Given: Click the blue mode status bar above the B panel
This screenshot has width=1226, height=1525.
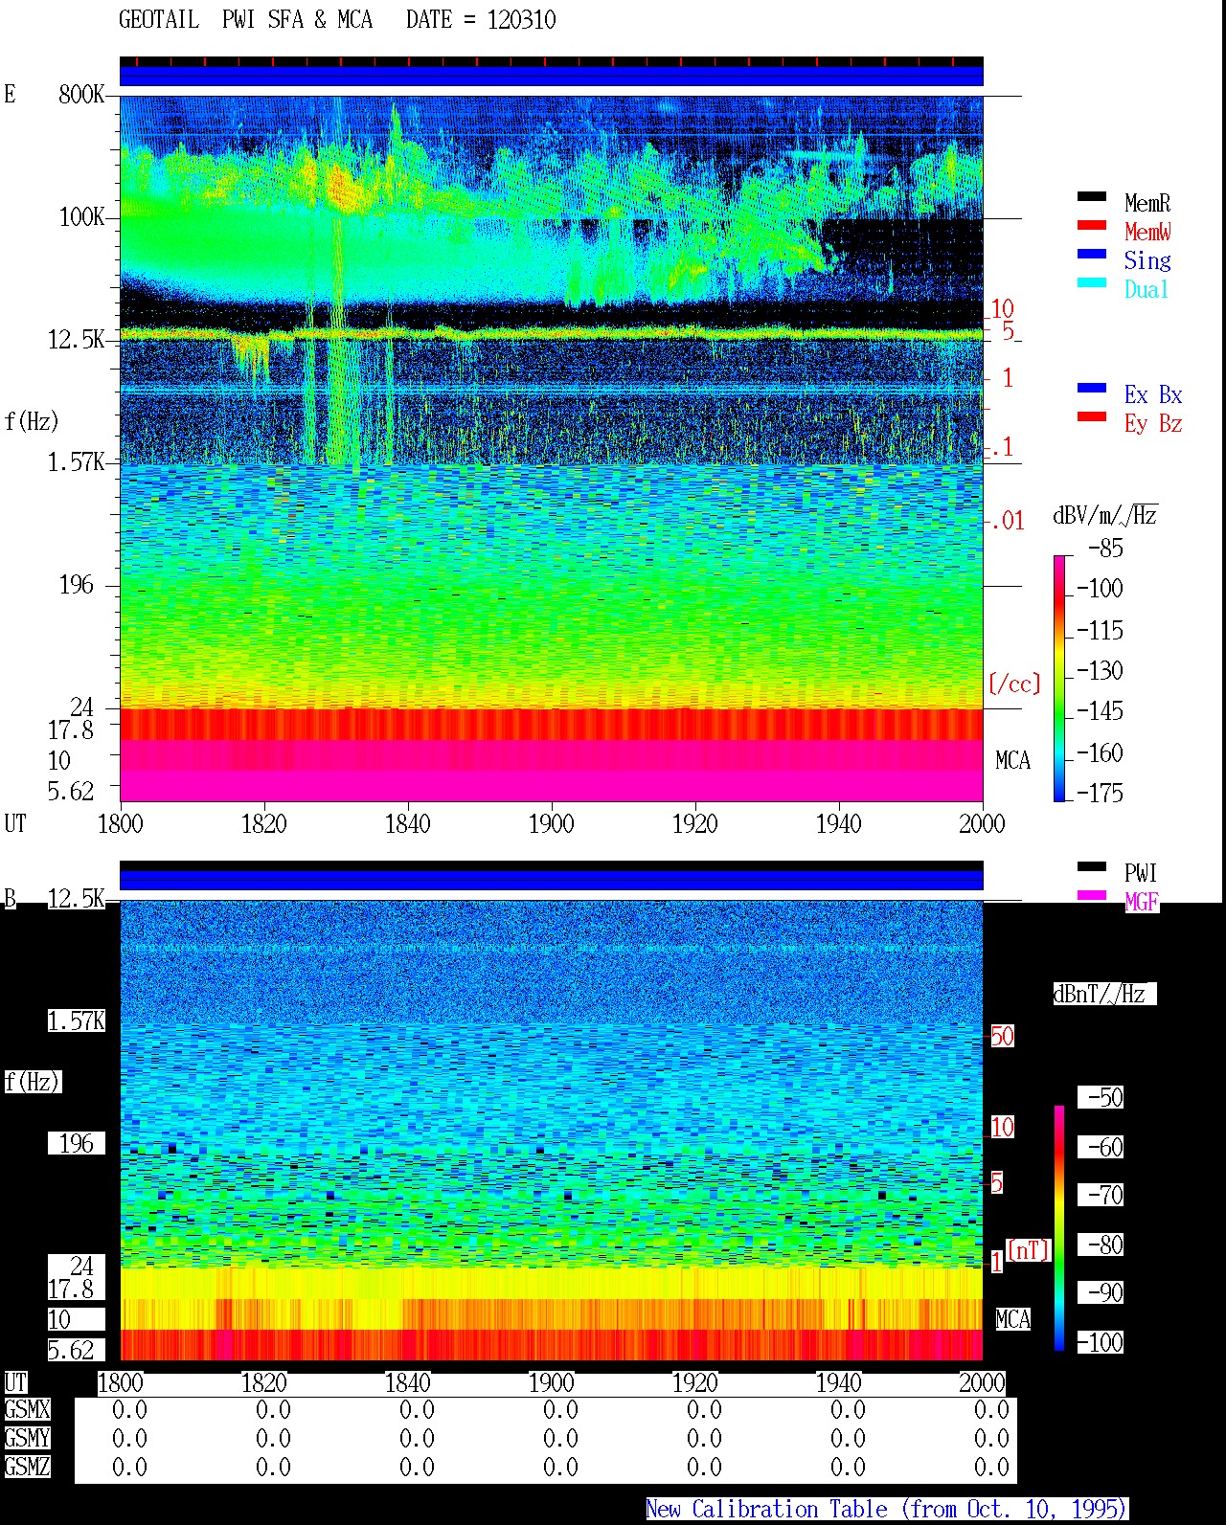Looking at the screenshot, I should 552,880.
